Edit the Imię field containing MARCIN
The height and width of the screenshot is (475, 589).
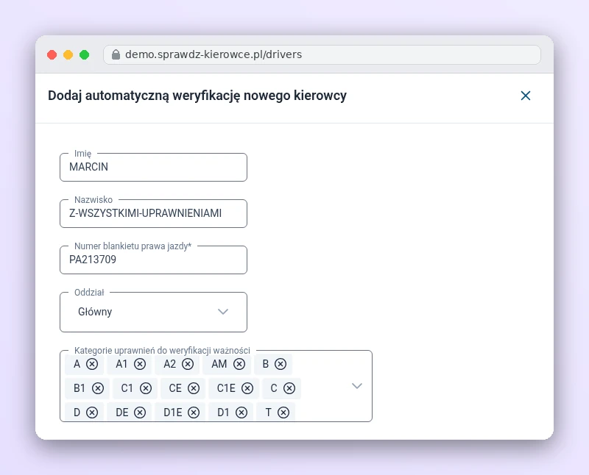[153, 168]
